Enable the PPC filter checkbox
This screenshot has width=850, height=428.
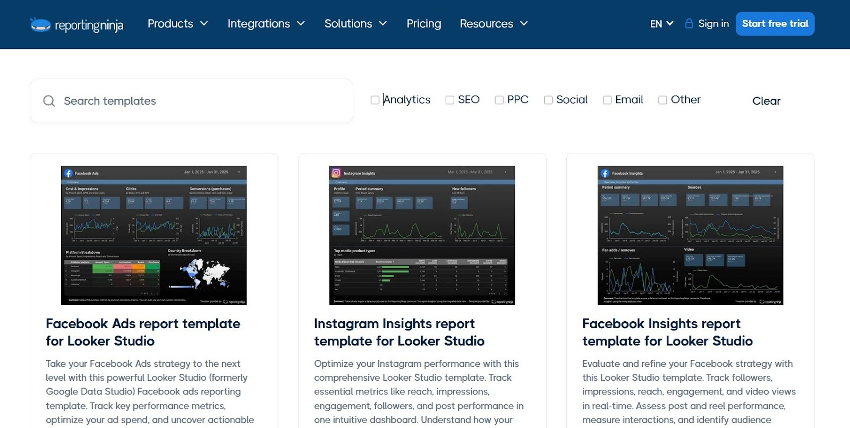pos(499,100)
